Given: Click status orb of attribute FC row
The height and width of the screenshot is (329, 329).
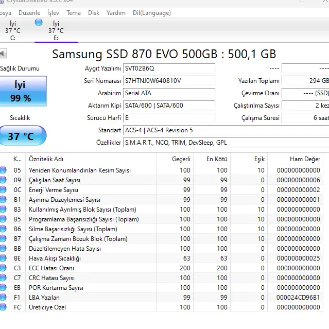Looking at the screenshot, I should pos(3,307).
